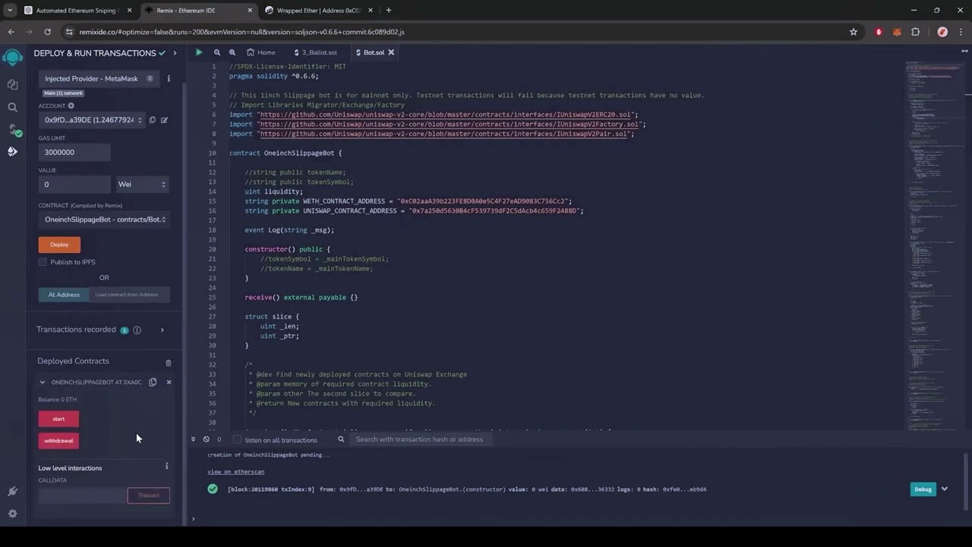Click the At Address button

(64, 295)
